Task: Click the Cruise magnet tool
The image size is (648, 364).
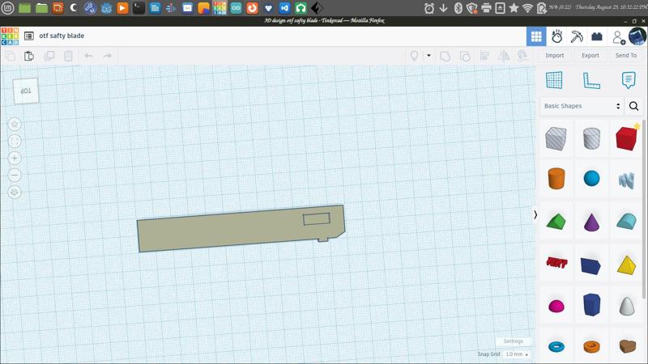Action: pos(522,56)
